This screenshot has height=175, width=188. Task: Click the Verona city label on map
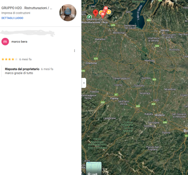(x=165, y=30)
